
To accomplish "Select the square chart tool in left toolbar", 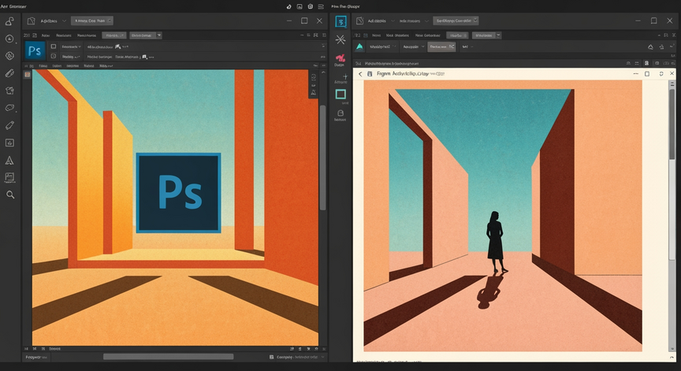I will point(9,143).
